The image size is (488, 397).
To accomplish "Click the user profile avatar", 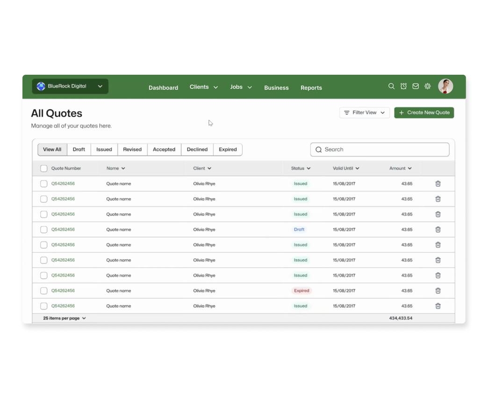I will click(445, 86).
